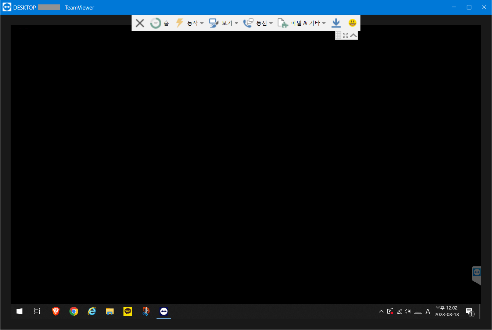
Task: Click the tray icon with the red dot
Action: pyautogui.click(x=390, y=311)
